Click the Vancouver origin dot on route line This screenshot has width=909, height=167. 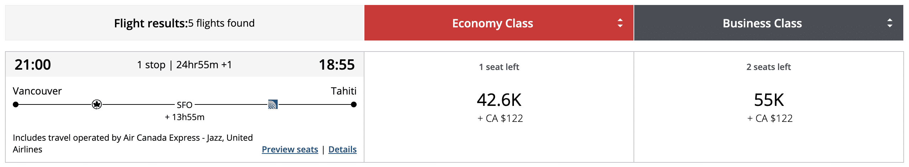(x=16, y=104)
